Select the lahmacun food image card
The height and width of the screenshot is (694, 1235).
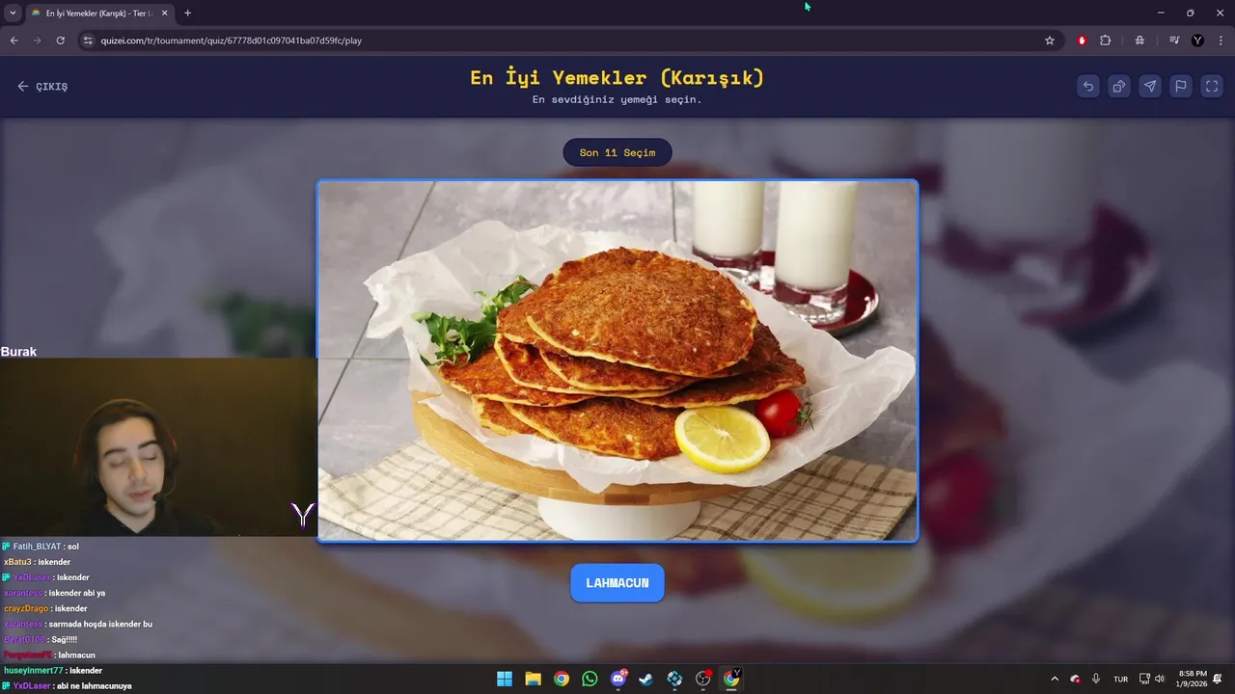tap(617, 360)
